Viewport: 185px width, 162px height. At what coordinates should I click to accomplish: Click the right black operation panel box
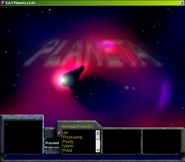[162, 142]
